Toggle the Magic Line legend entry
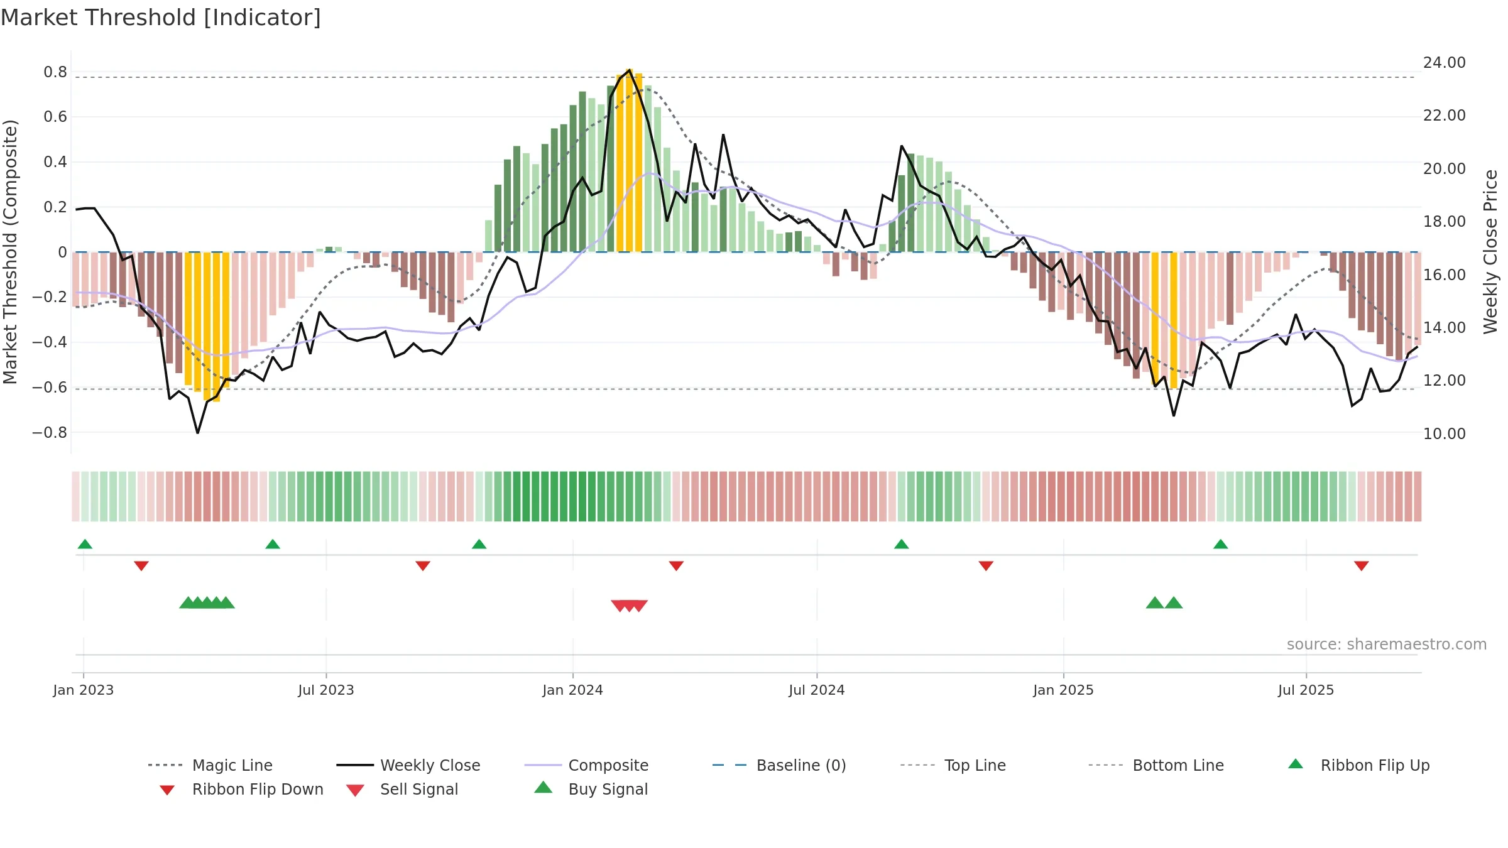Viewport: 1508px width, 848px height. 210,765
